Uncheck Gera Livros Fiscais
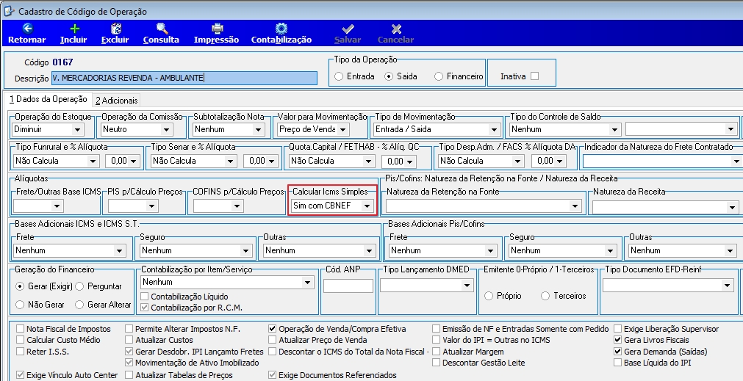This screenshot has height=381, width=743. pyautogui.click(x=617, y=340)
